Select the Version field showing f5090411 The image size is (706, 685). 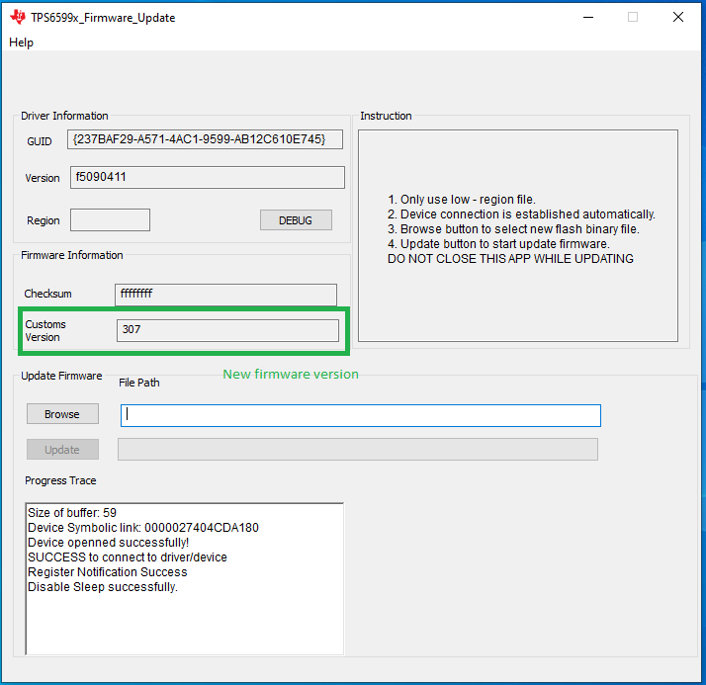[206, 177]
